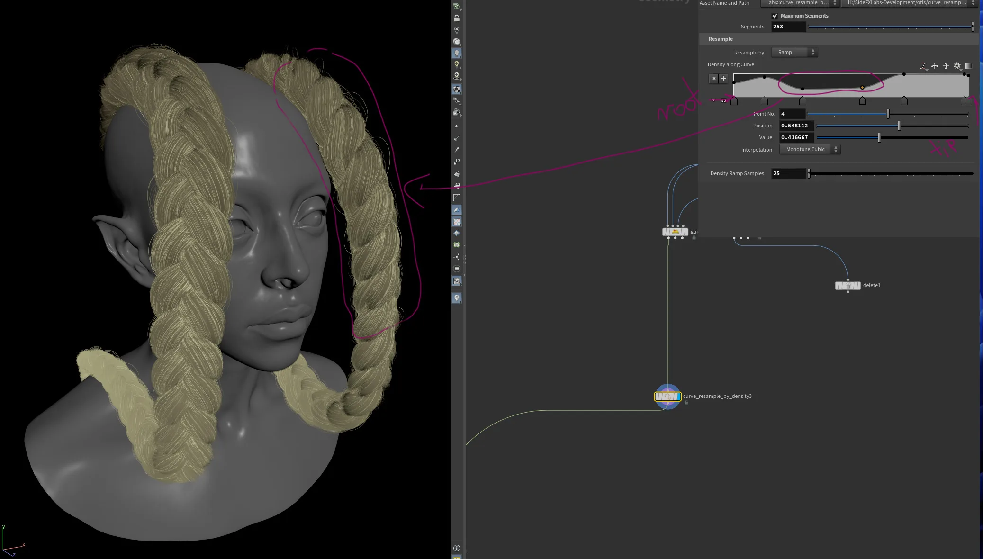Click the Resample section header
The image size is (983, 559).
pos(839,39)
